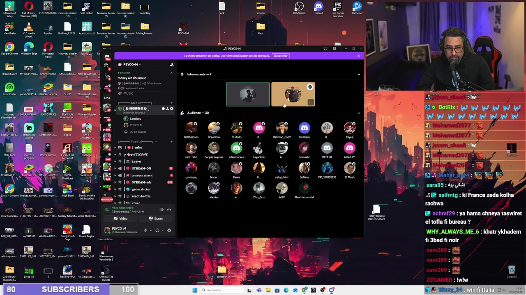
Task: Open the stage channel chat icon
Action: [163, 109]
